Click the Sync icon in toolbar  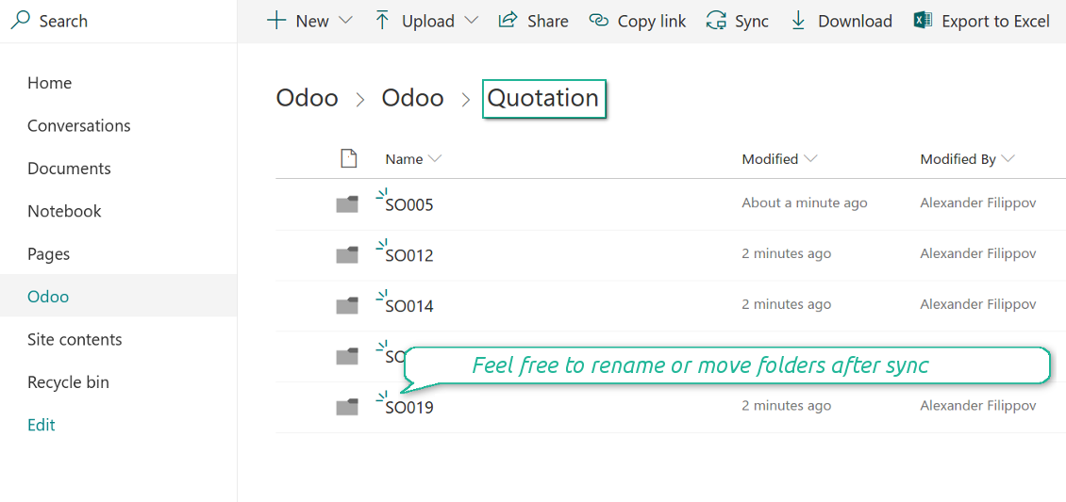[716, 21]
